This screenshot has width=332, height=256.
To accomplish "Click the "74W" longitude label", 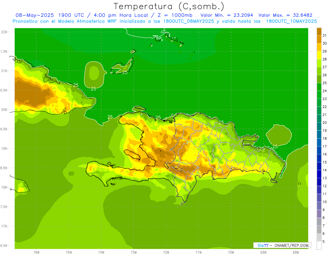I will pyautogui.click(x=101, y=252).
